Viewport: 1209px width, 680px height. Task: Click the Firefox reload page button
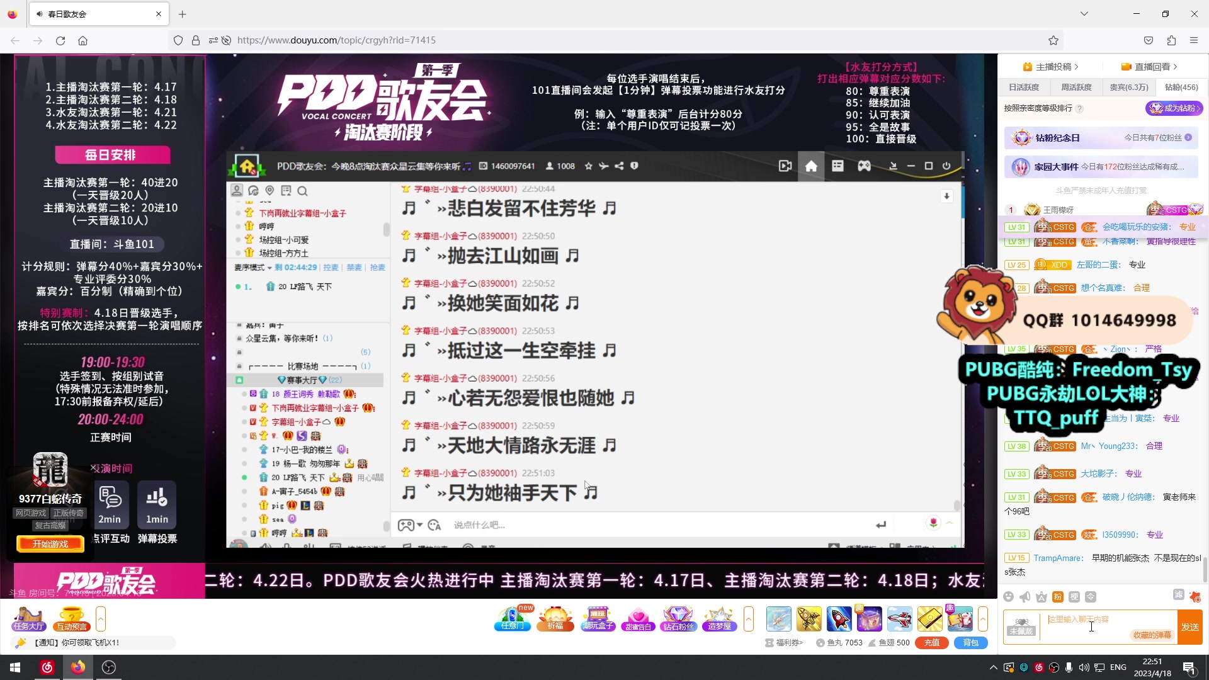pos(60,40)
